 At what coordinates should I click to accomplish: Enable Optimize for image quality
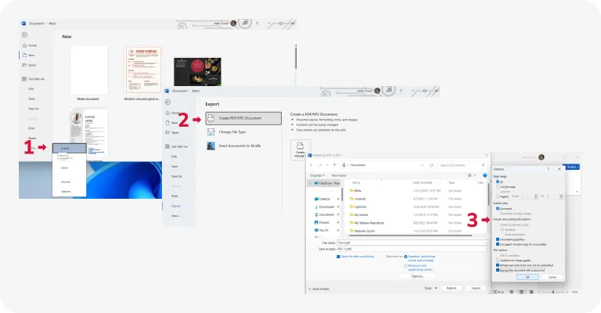(x=498, y=261)
